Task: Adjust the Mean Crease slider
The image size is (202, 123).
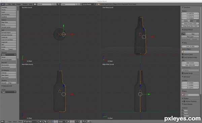Action: click(190, 24)
